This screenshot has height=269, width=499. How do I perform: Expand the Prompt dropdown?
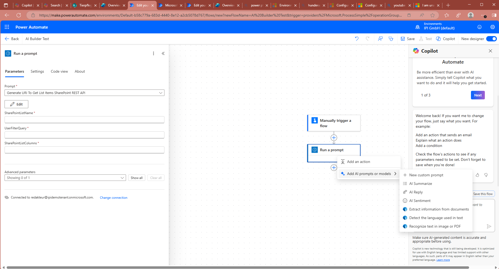[x=84, y=93]
